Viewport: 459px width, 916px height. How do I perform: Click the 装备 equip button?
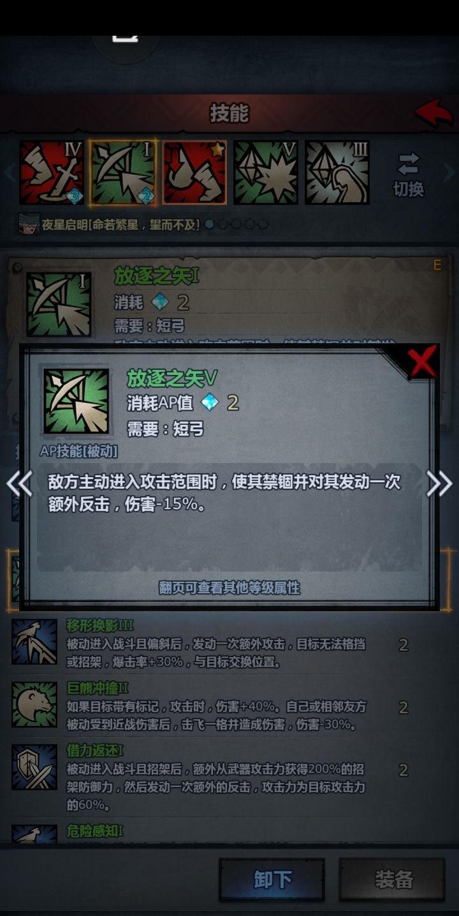click(392, 880)
